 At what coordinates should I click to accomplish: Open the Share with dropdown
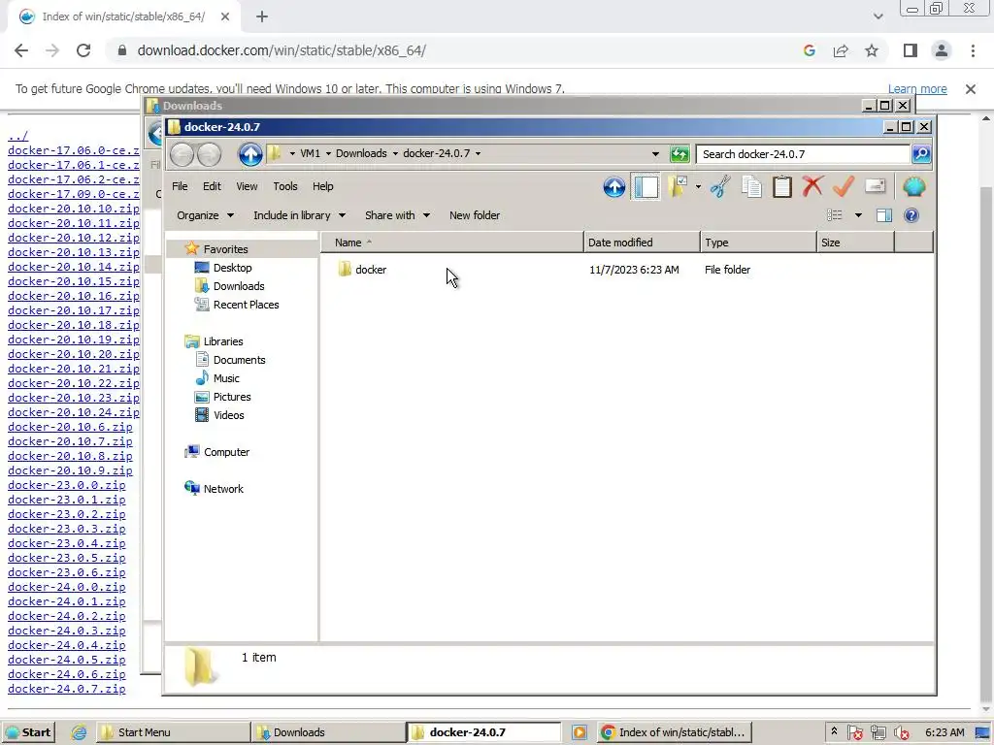(397, 215)
